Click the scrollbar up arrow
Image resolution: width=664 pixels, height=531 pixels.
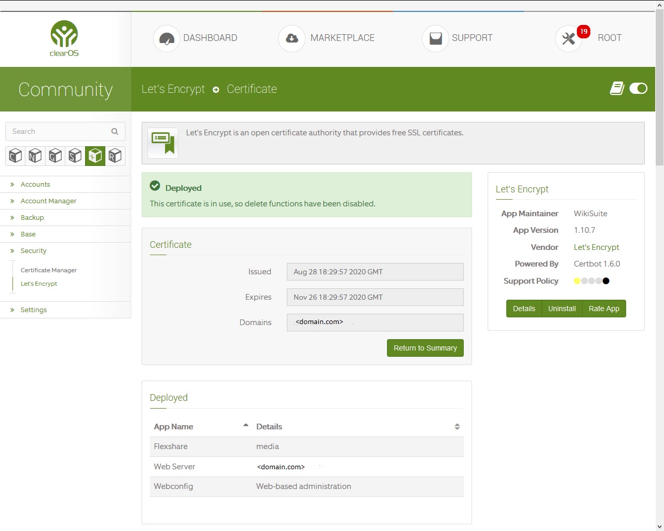coord(659,5)
